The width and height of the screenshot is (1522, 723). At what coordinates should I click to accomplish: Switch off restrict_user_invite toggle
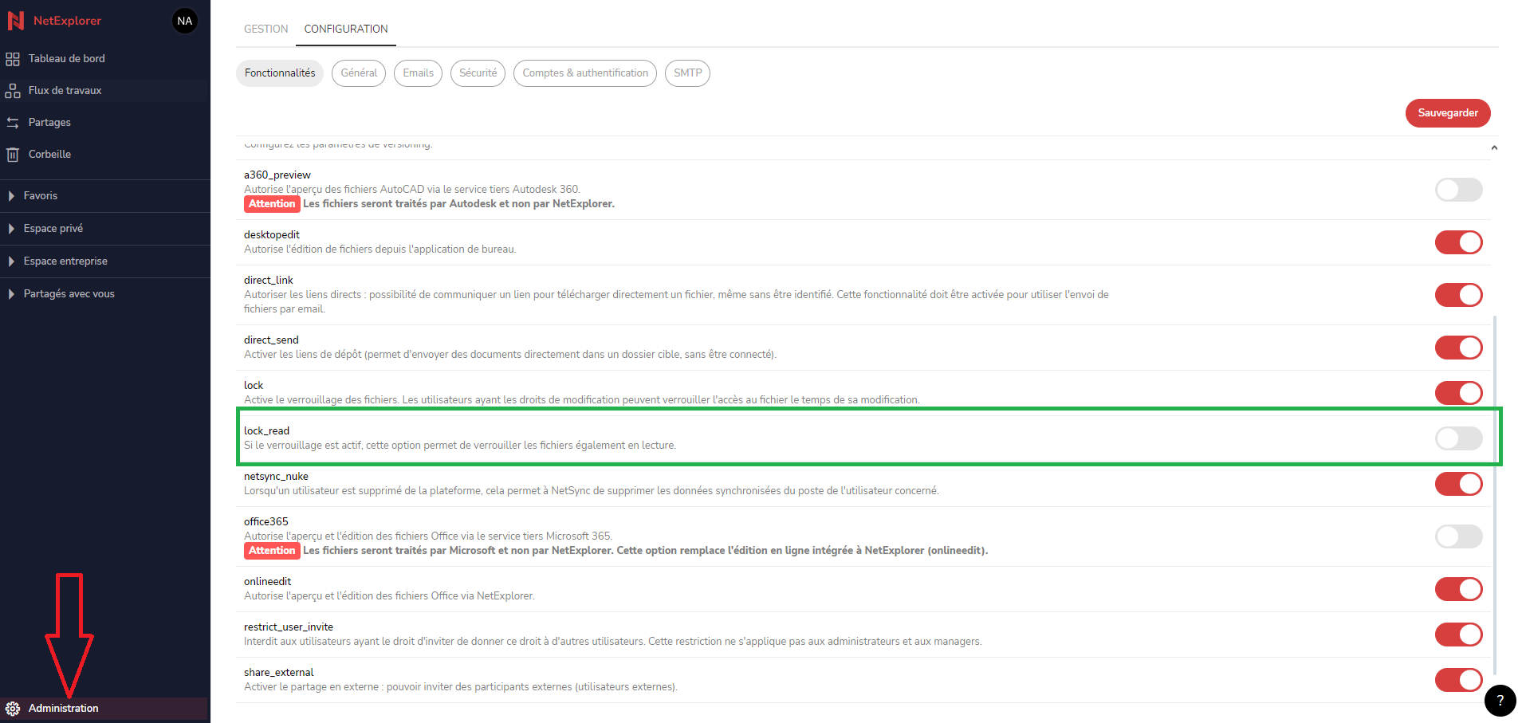1458,635
